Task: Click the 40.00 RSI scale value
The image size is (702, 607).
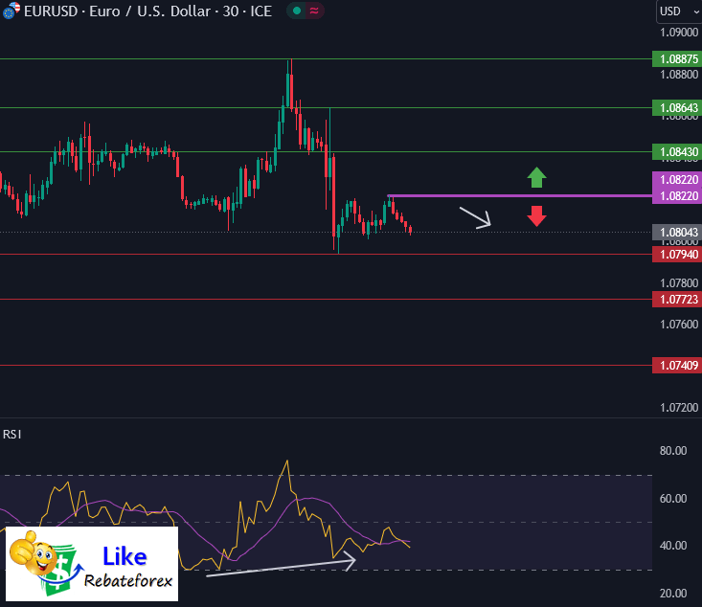Action: pyautogui.click(x=673, y=545)
